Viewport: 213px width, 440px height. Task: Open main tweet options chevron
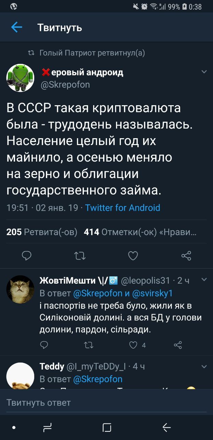click(204, 72)
